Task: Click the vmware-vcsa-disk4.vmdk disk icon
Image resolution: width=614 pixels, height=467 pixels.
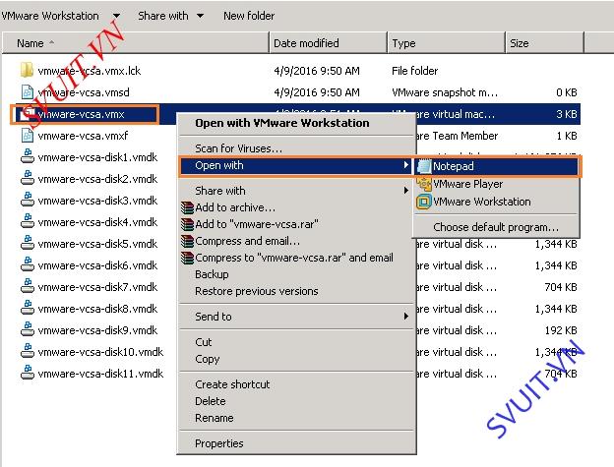Action: pos(27,221)
